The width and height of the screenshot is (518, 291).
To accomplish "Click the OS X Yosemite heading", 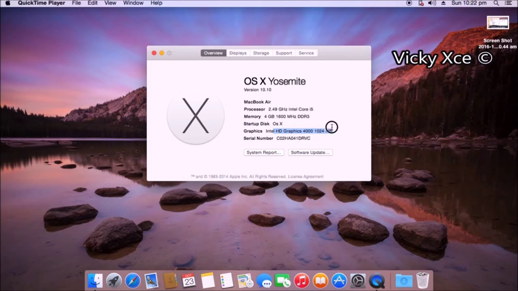I will click(x=275, y=81).
